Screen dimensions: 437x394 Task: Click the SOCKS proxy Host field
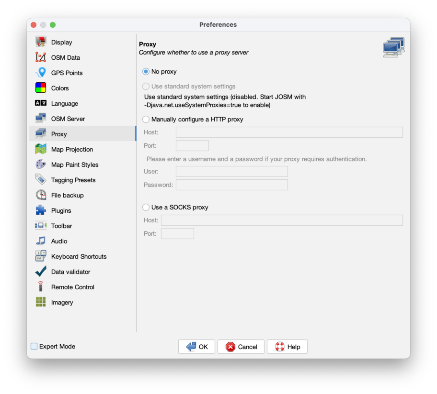282,220
